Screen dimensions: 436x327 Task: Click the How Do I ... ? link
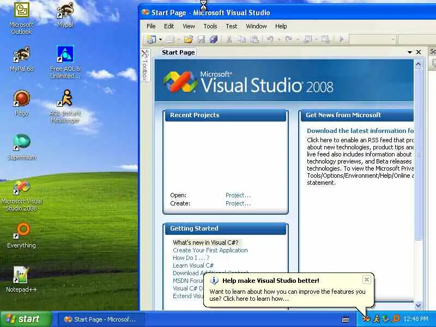point(191,258)
